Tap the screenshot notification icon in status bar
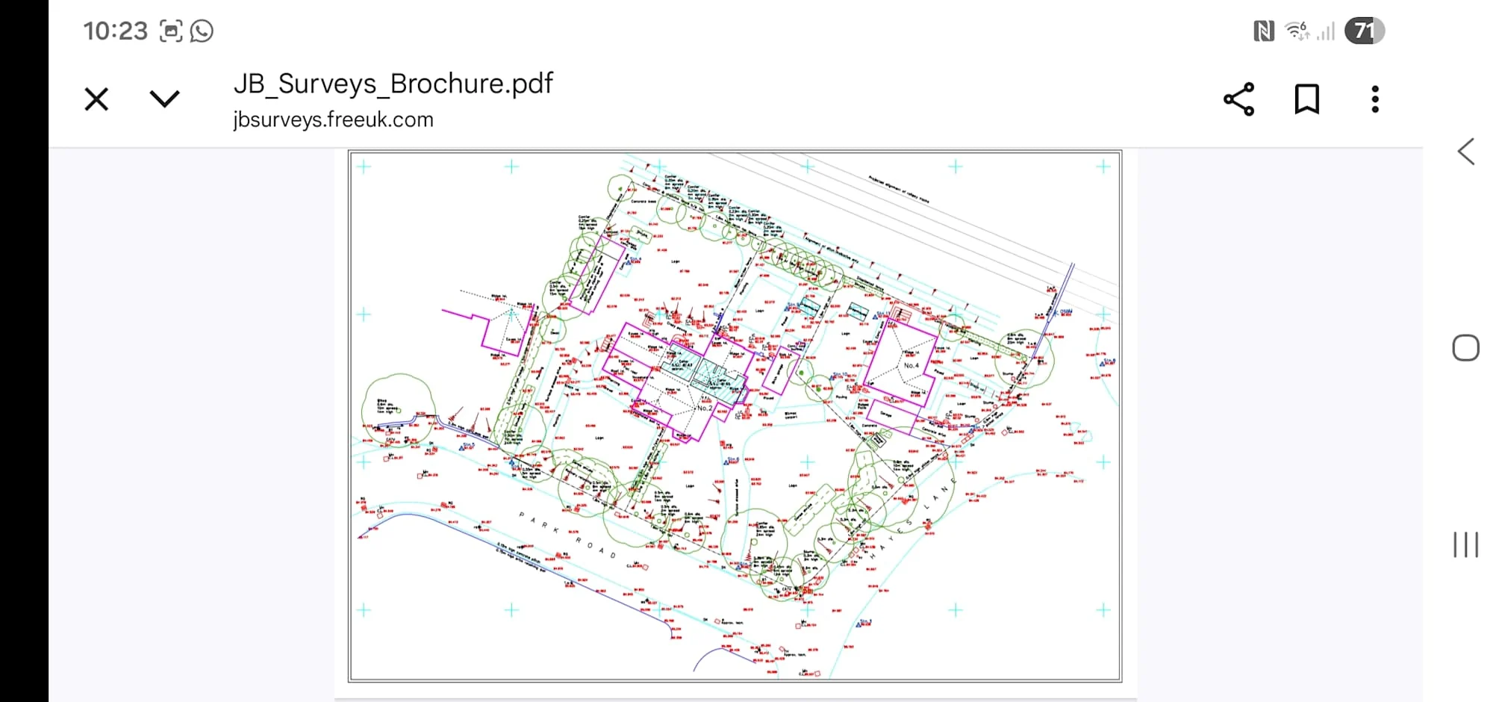1505x702 pixels. click(171, 31)
